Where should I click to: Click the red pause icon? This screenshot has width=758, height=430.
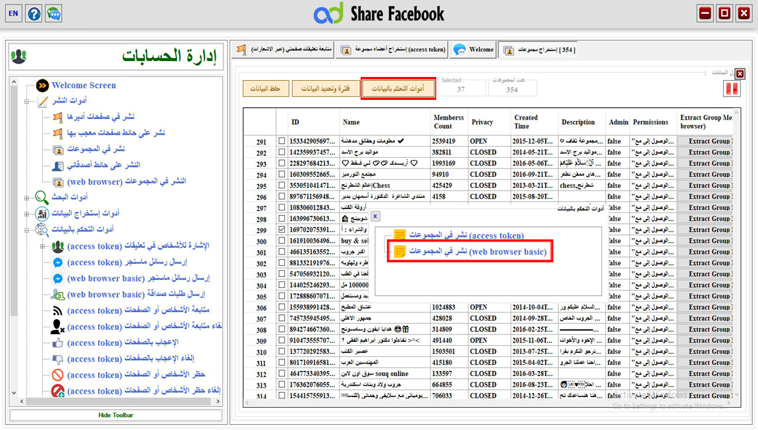click(x=732, y=88)
